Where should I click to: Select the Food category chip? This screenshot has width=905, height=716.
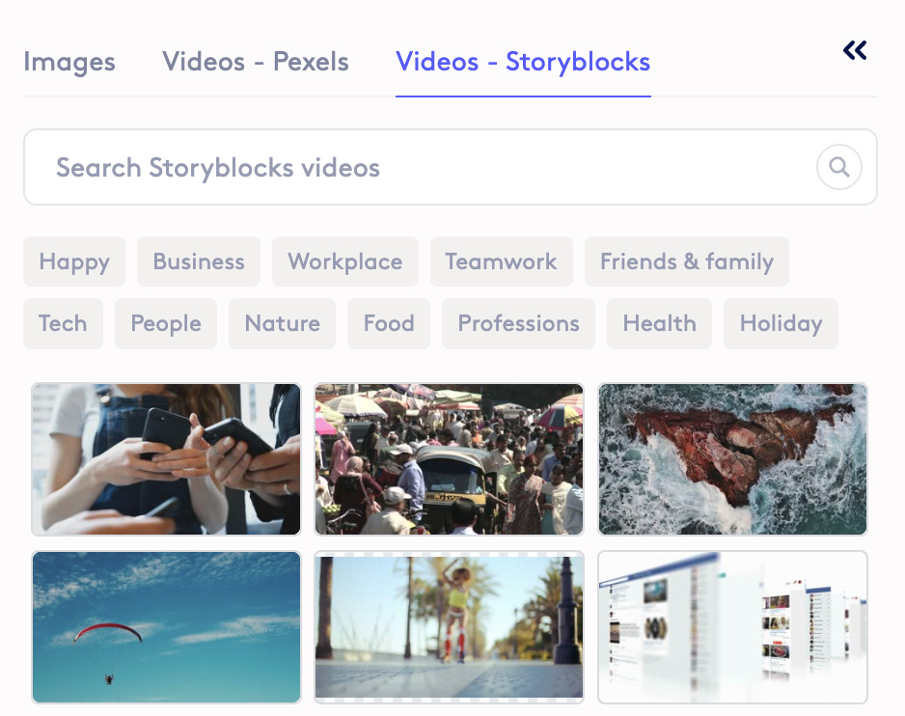(388, 323)
